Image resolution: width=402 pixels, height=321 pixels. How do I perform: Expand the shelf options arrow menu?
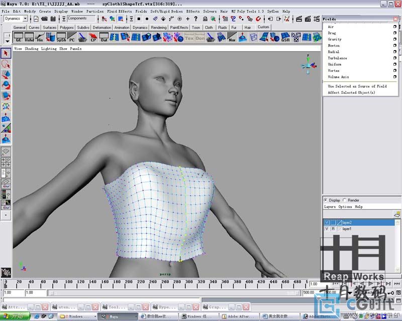click(x=8, y=41)
